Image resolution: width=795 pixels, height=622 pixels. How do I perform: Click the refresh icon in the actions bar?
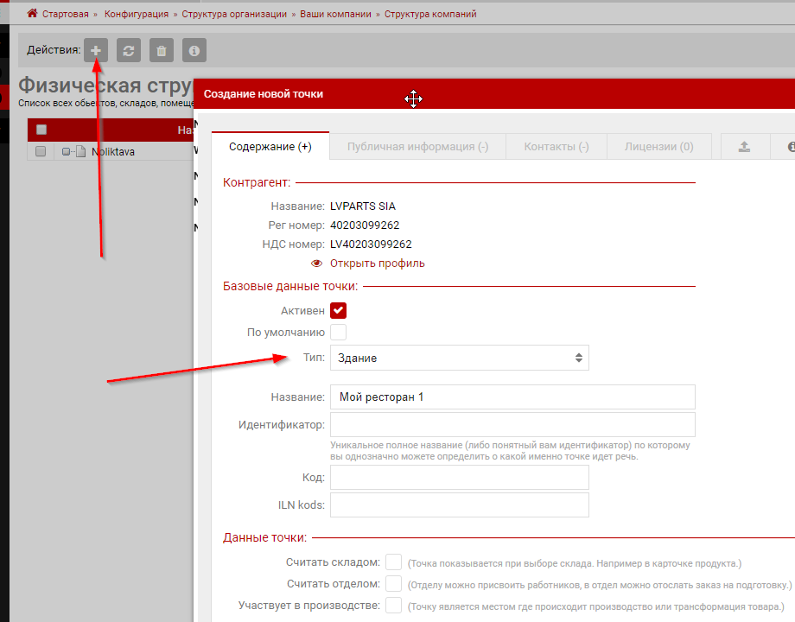click(128, 50)
